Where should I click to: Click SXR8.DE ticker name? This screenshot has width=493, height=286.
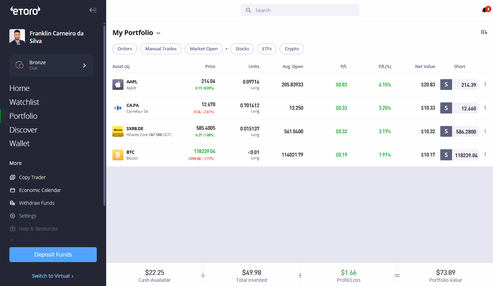coord(135,128)
